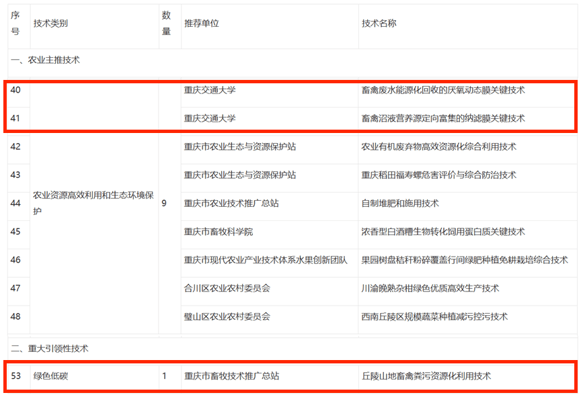The height and width of the screenshot is (399, 581).
Task: Click 重庆交通大学 in row 41
Action: coord(210,118)
